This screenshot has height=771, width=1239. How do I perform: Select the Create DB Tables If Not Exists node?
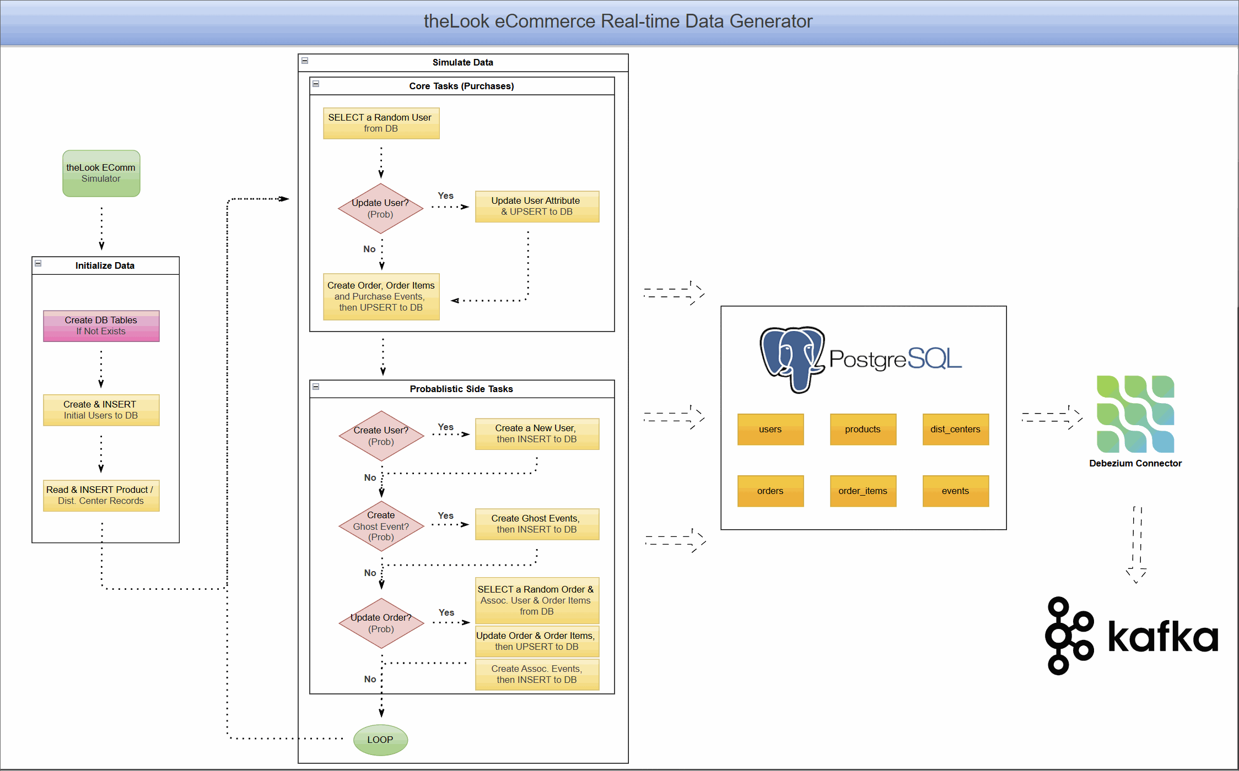click(x=101, y=325)
